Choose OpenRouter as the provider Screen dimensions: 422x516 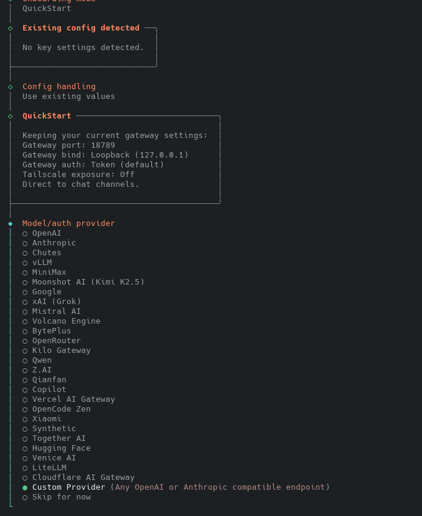pyautogui.click(x=56, y=341)
